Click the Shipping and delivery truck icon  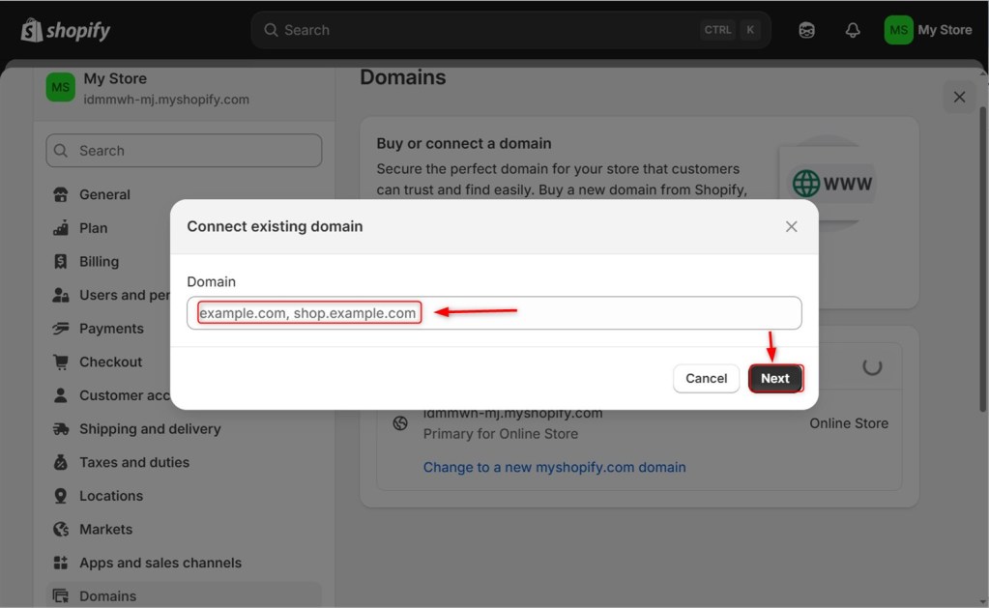coord(59,428)
